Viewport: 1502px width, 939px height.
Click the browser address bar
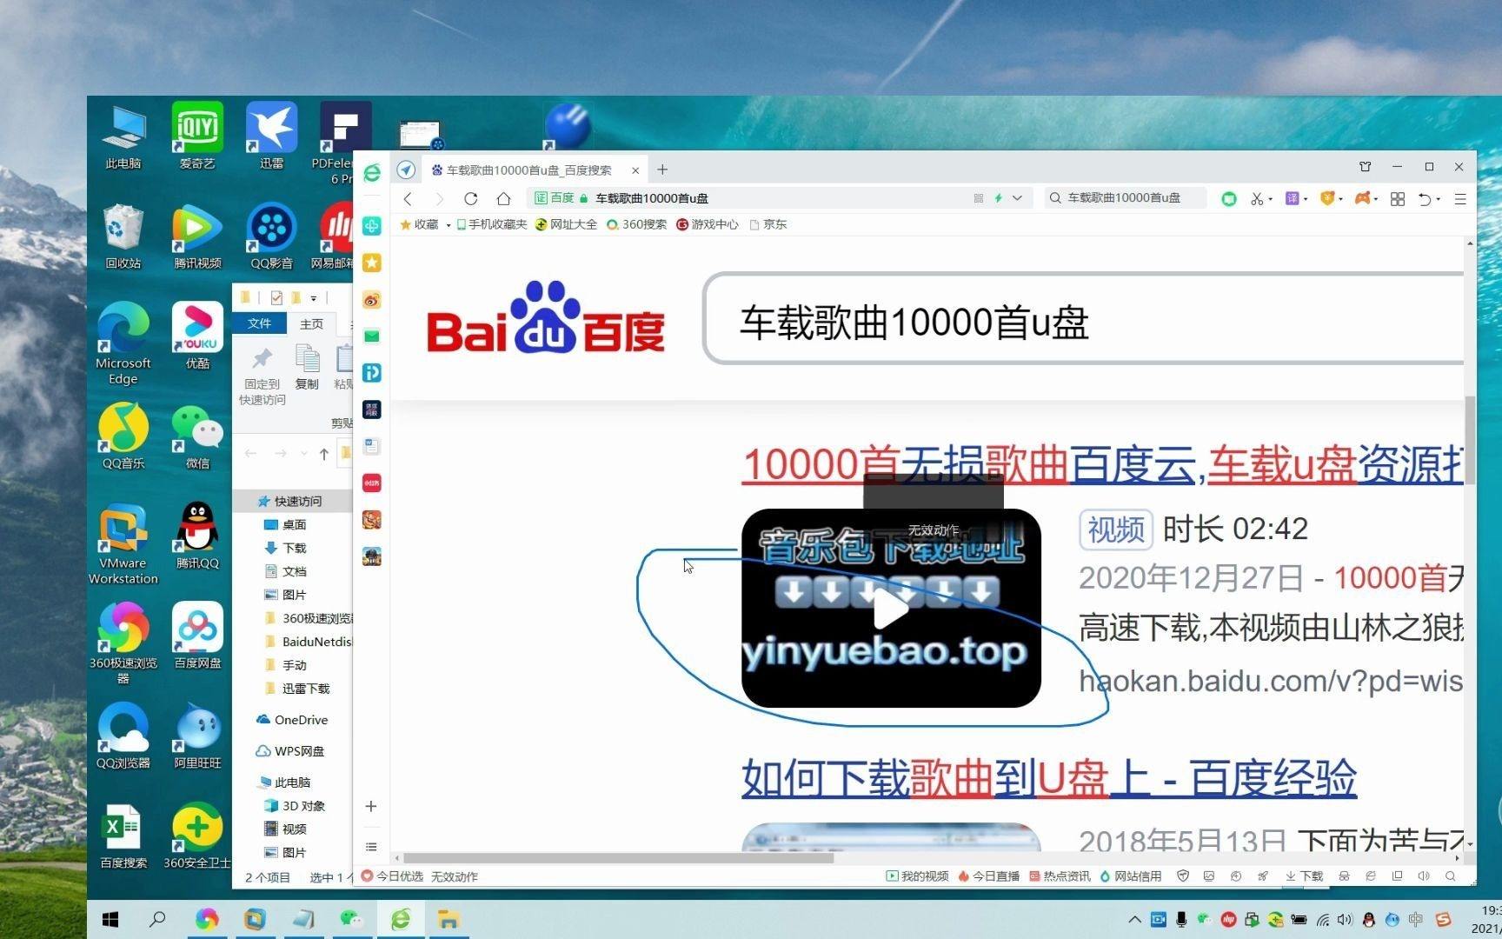(778, 198)
